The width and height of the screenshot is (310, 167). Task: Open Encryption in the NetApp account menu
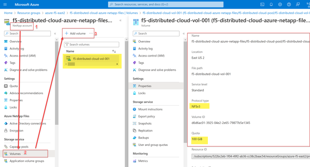coord(17,130)
